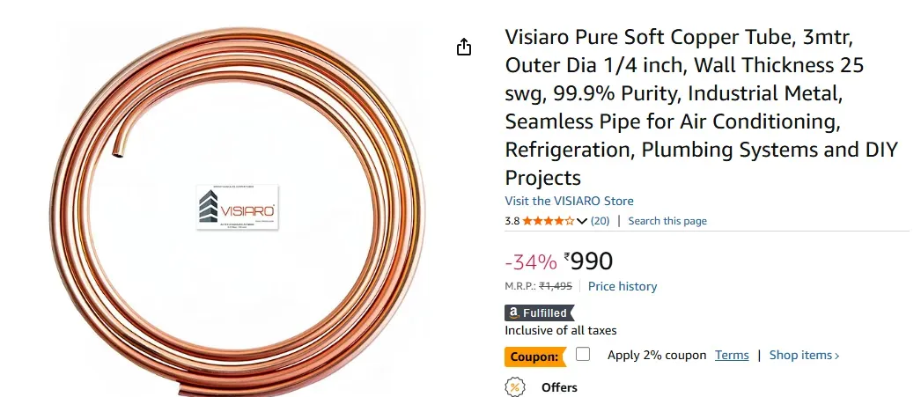This screenshot has height=397, width=921.
Task: Tick the Apply 2% coupon checkbox
Action: pos(583,355)
